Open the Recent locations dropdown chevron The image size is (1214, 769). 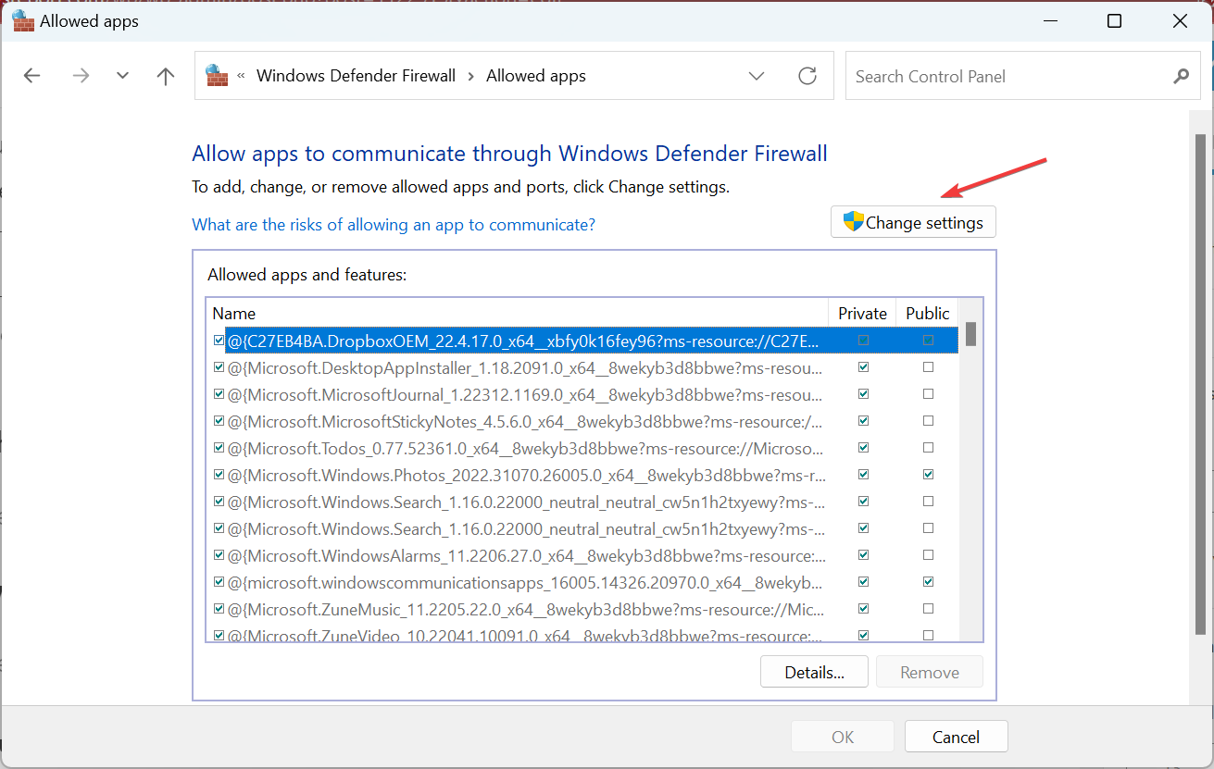[x=122, y=76]
